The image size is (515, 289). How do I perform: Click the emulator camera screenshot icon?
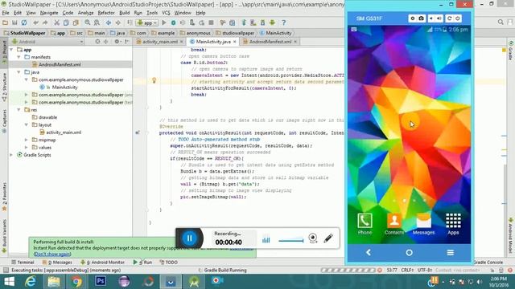coord(421,18)
